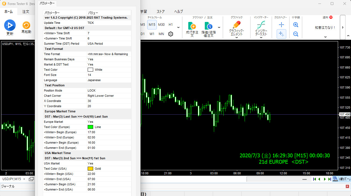
Task: Toggle the highlighted dotted crosshair mode button
Action: (x=281, y=34)
